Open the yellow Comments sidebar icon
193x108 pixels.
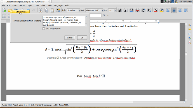[190, 30]
